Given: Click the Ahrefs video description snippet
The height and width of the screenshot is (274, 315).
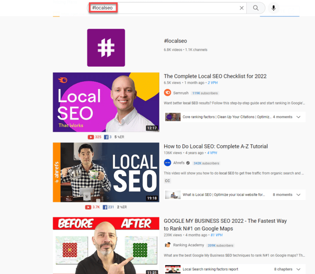Looking at the screenshot, I should pyautogui.click(x=234, y=173).
